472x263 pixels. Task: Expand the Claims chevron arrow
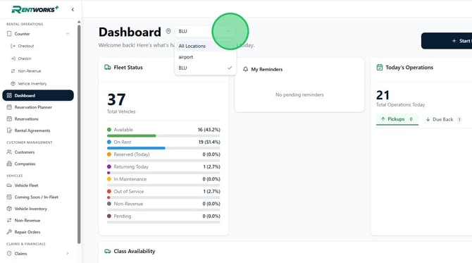[68, 254]
